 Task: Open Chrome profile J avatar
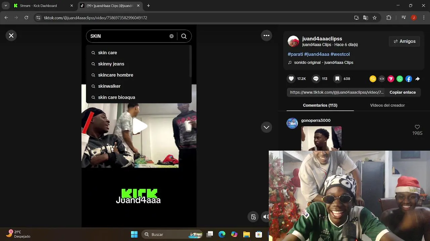point(414,18)
